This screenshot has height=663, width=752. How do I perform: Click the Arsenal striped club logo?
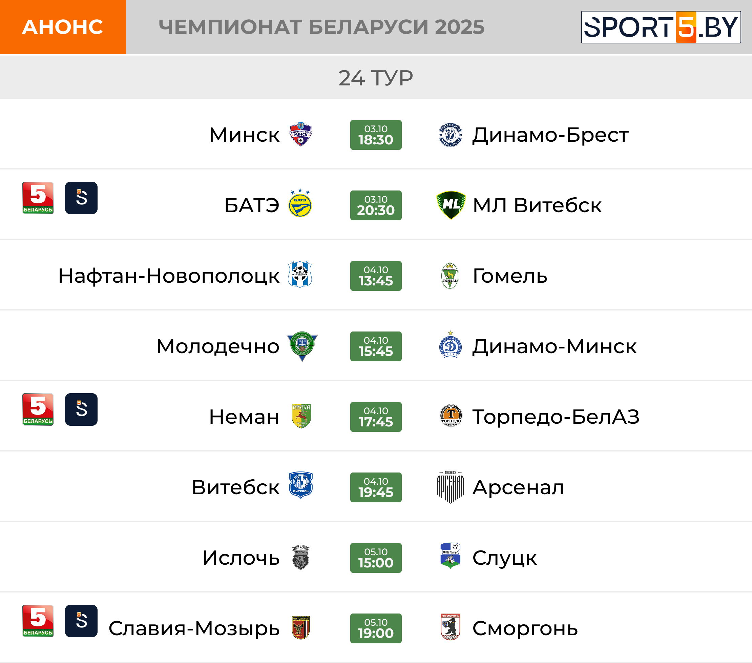[450, 487]
